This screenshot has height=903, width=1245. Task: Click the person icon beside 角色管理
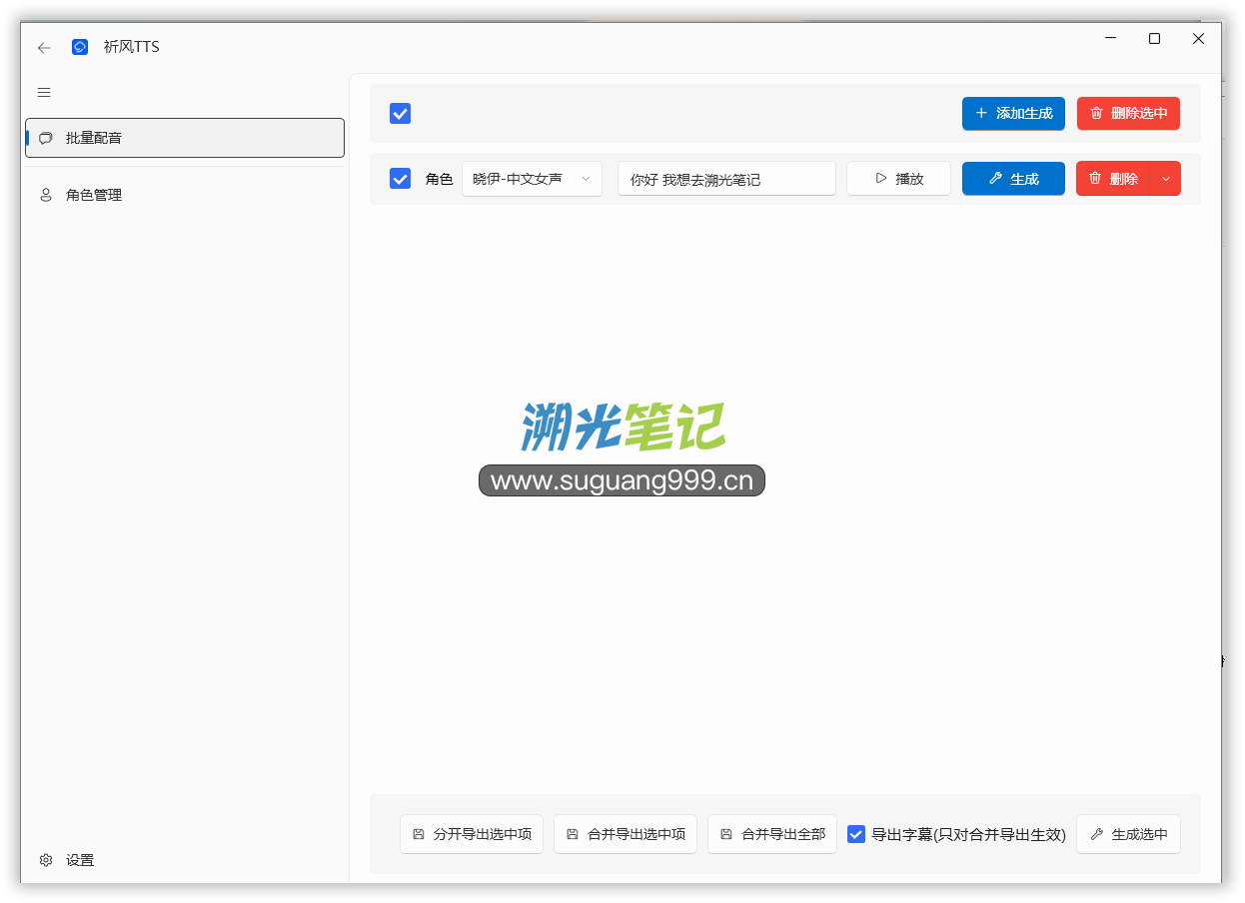[x=46, y=195]
